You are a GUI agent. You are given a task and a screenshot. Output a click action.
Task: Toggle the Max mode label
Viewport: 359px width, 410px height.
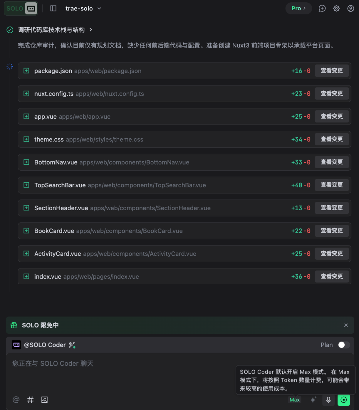295,400
